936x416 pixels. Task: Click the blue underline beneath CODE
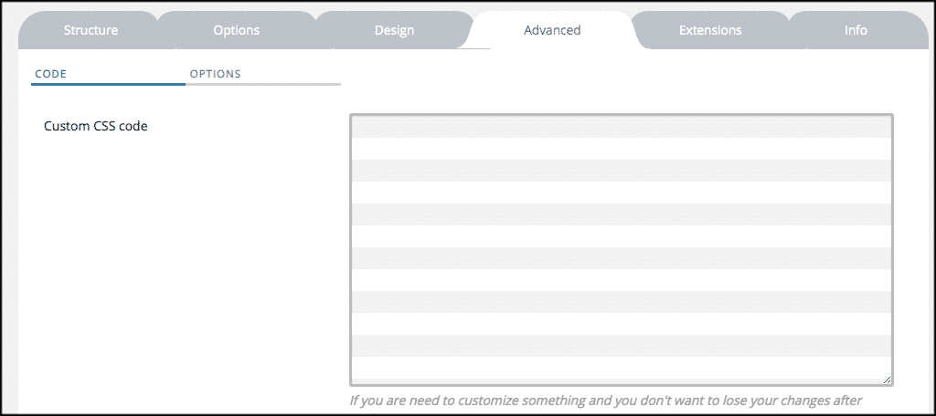tap(108, 84)
